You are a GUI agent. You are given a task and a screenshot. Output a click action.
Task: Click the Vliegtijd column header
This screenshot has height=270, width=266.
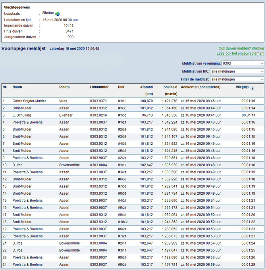pyautogui.click(x=242, y=87)
